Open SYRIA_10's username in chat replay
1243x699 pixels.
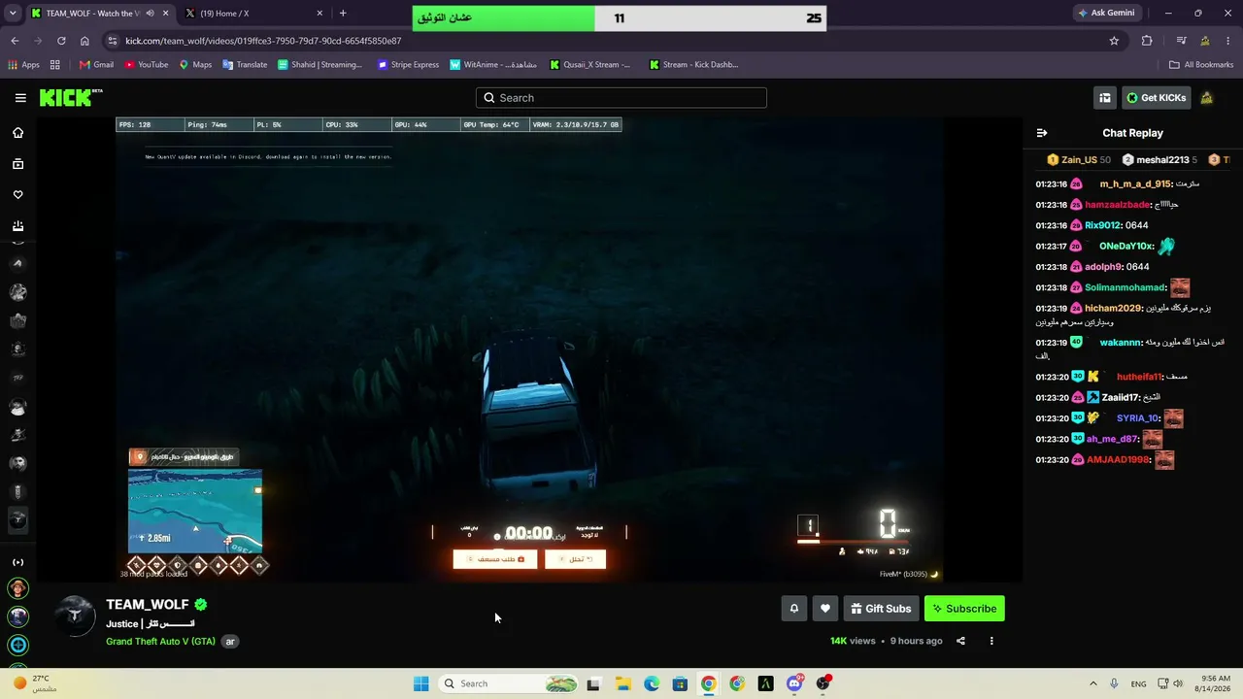tap(1138, 418)
